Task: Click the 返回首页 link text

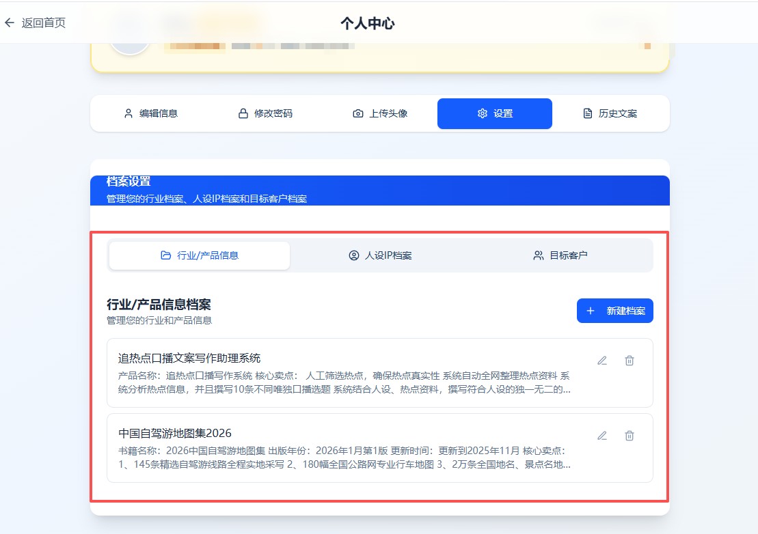Action: point(43,23)
